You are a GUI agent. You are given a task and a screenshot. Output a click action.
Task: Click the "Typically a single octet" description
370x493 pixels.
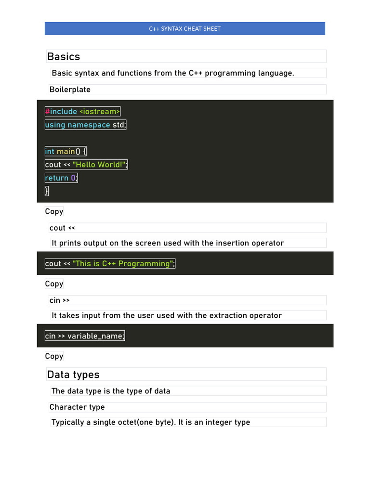151,422
